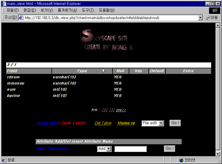Click the scrollbar up arrow
The image size is (222, 164).
218,26
